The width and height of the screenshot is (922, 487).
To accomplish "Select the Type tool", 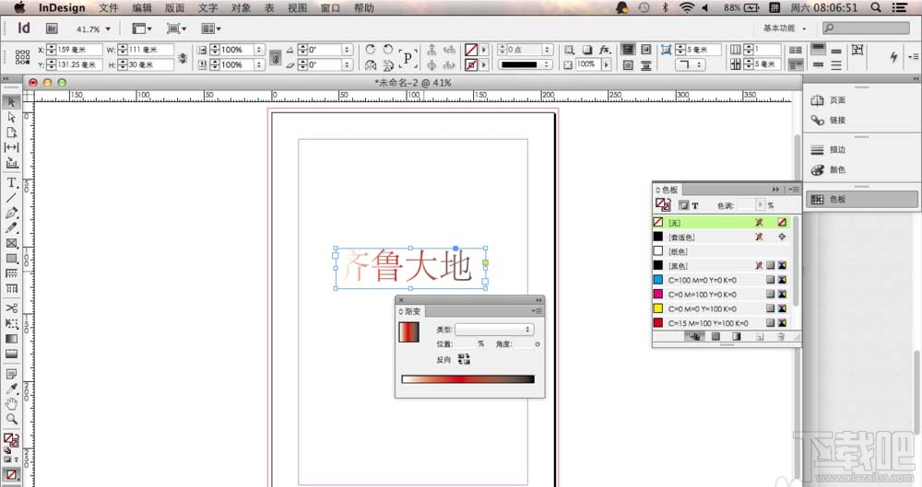I will pos(11,182).
